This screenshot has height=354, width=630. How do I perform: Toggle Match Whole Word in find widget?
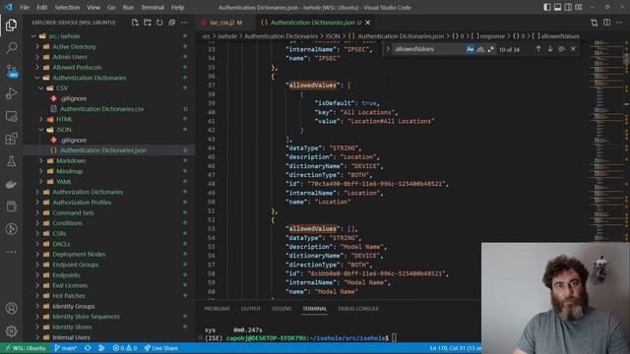tap(480, 49)
